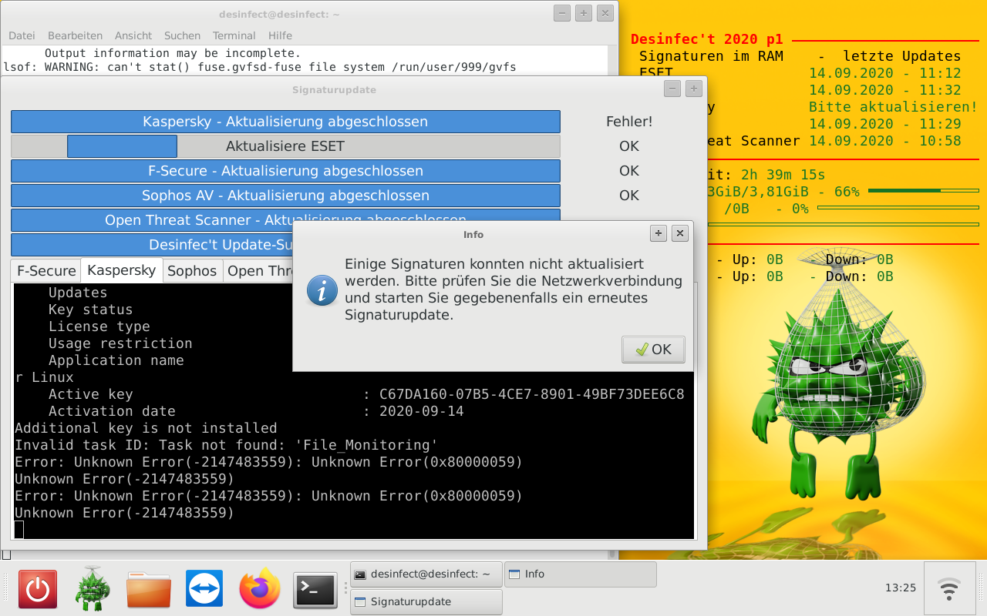Click the 'Application name' log line

(x=116, y=360)
